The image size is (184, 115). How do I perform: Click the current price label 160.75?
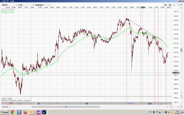[x=176, y=73]
